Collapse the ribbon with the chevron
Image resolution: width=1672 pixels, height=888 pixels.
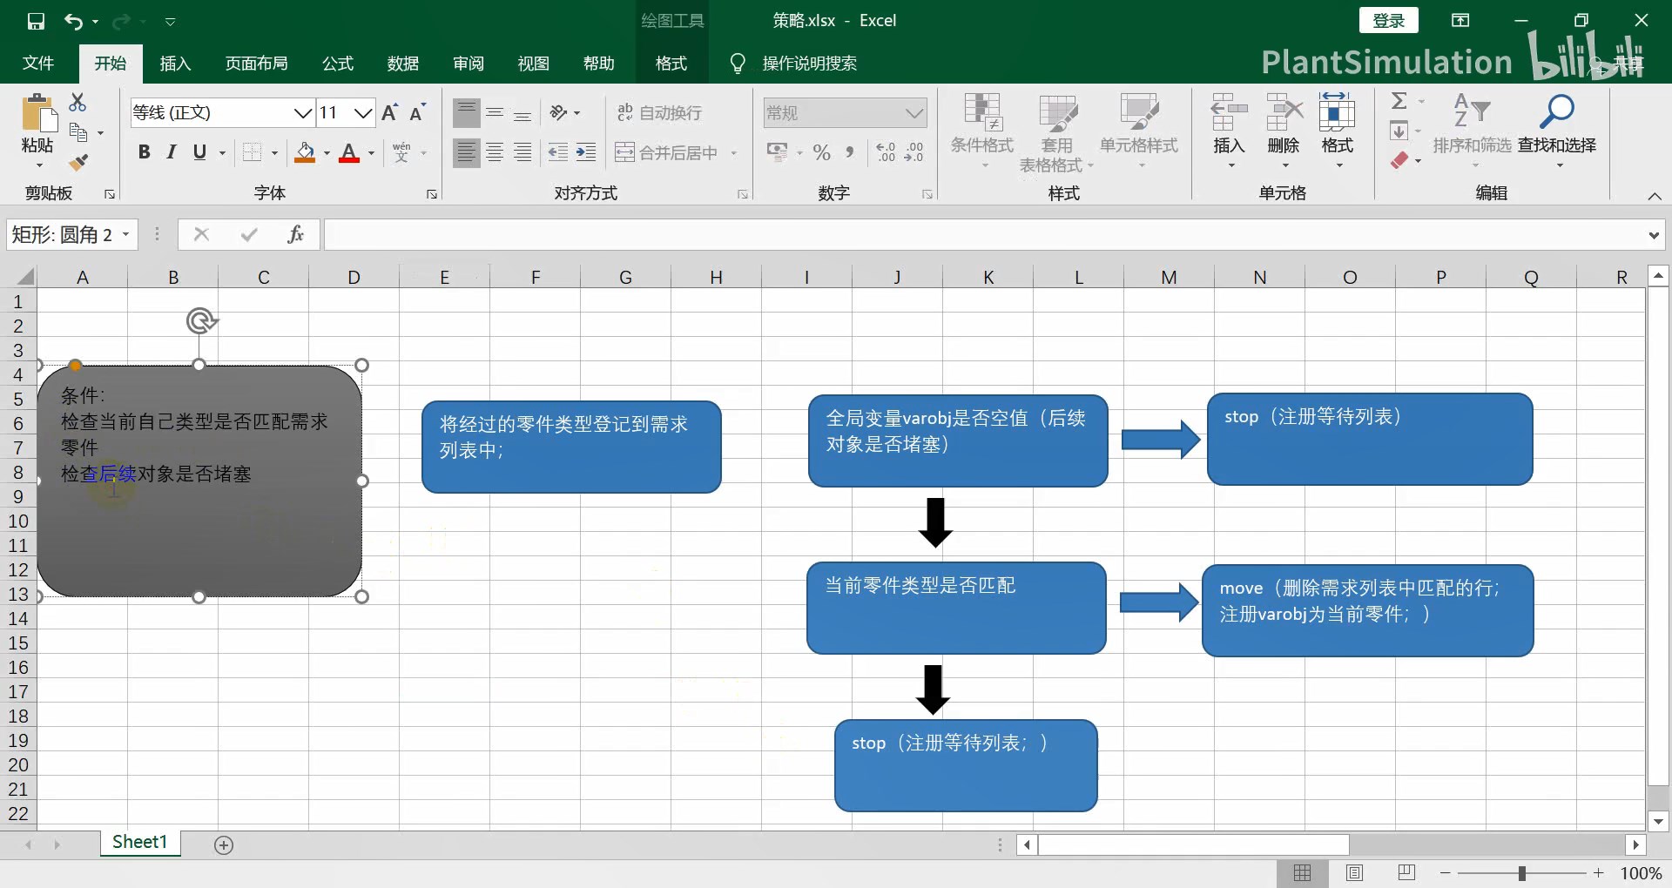1654,196
